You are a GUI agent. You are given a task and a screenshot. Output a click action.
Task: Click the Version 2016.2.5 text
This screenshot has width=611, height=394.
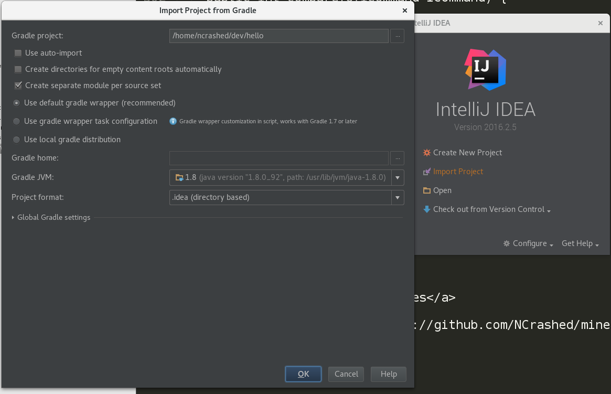coord(485,127)
